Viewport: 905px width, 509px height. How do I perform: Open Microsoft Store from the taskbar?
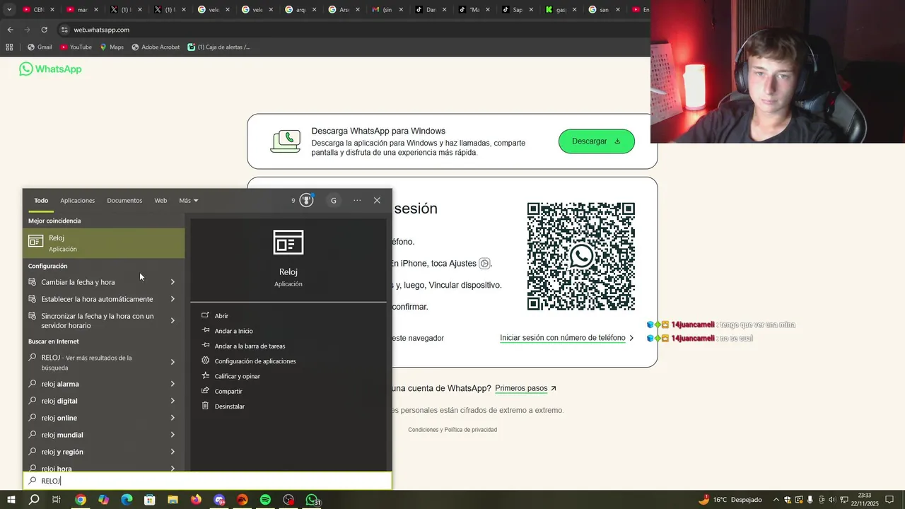150,500
